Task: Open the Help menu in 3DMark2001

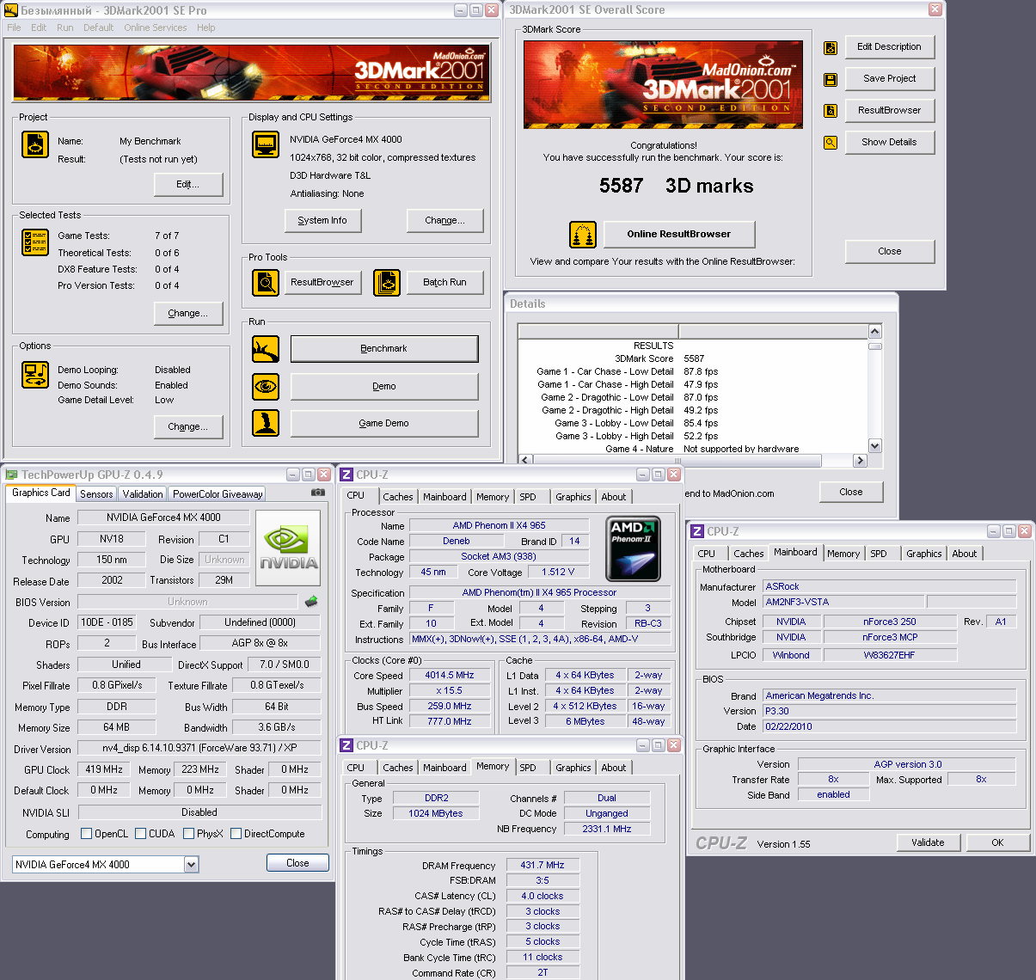Action: [206, 28]
